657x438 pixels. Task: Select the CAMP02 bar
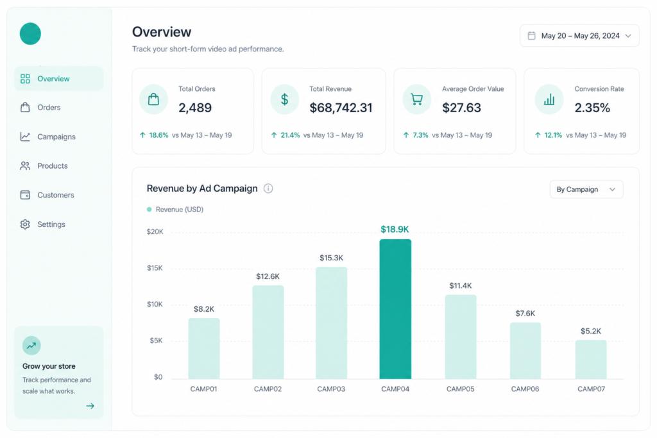click(x=268, y=332)
